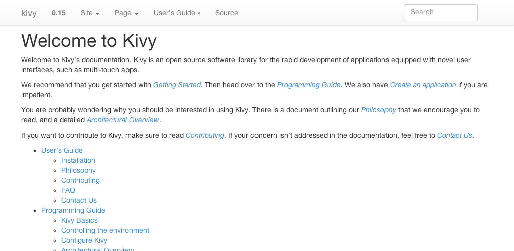
Task: Read the Philosophy inline paragraph link
Action: point(378,110)
